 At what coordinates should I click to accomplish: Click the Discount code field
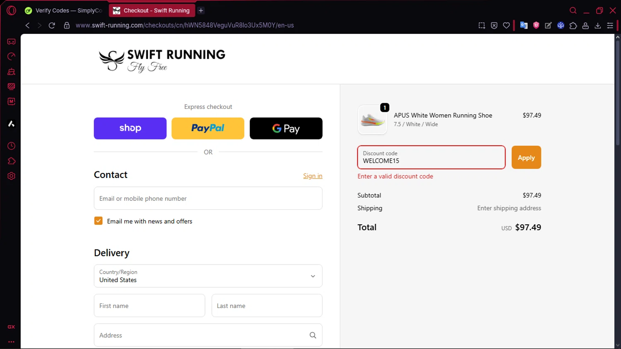[431, 157]
